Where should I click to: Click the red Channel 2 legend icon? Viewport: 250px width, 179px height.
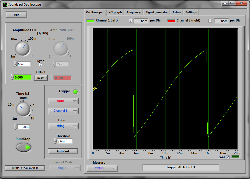pos(171,20)
